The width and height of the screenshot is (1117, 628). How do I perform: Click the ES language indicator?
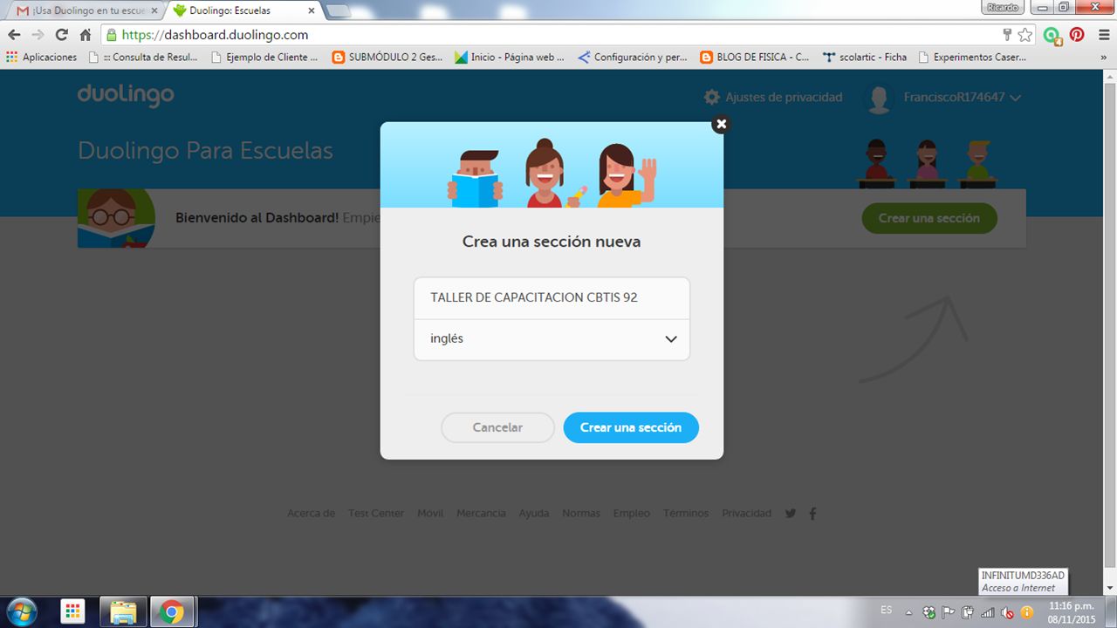coord(887,609)
